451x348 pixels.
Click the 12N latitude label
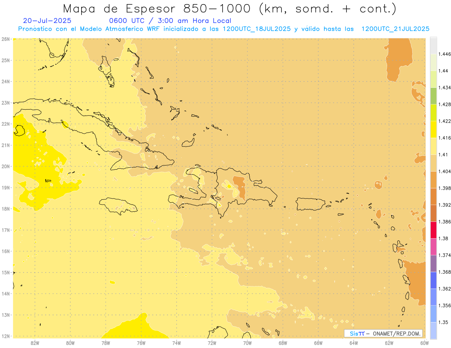point(6,336)
